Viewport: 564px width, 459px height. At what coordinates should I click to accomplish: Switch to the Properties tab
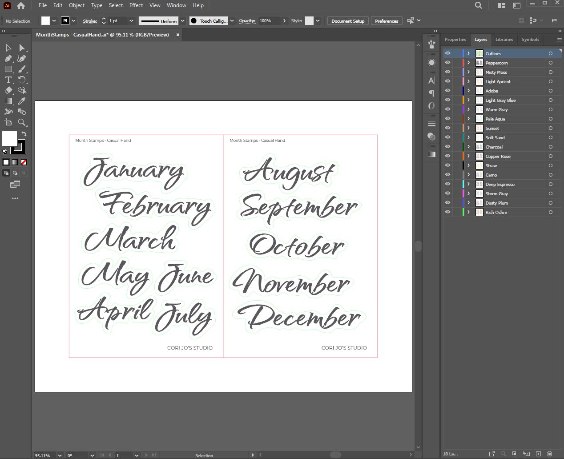[x=455, y=40]
